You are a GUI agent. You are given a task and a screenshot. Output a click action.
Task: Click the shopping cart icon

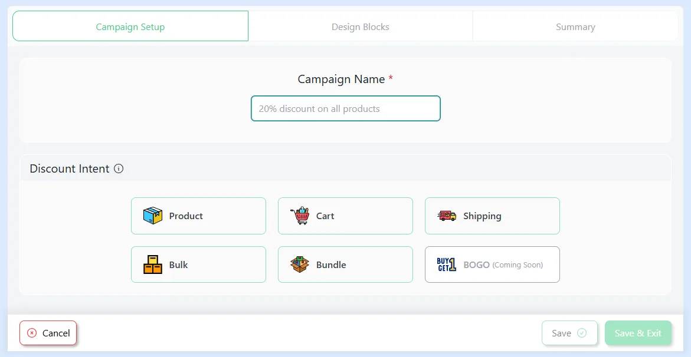click(x=300, y=216)
